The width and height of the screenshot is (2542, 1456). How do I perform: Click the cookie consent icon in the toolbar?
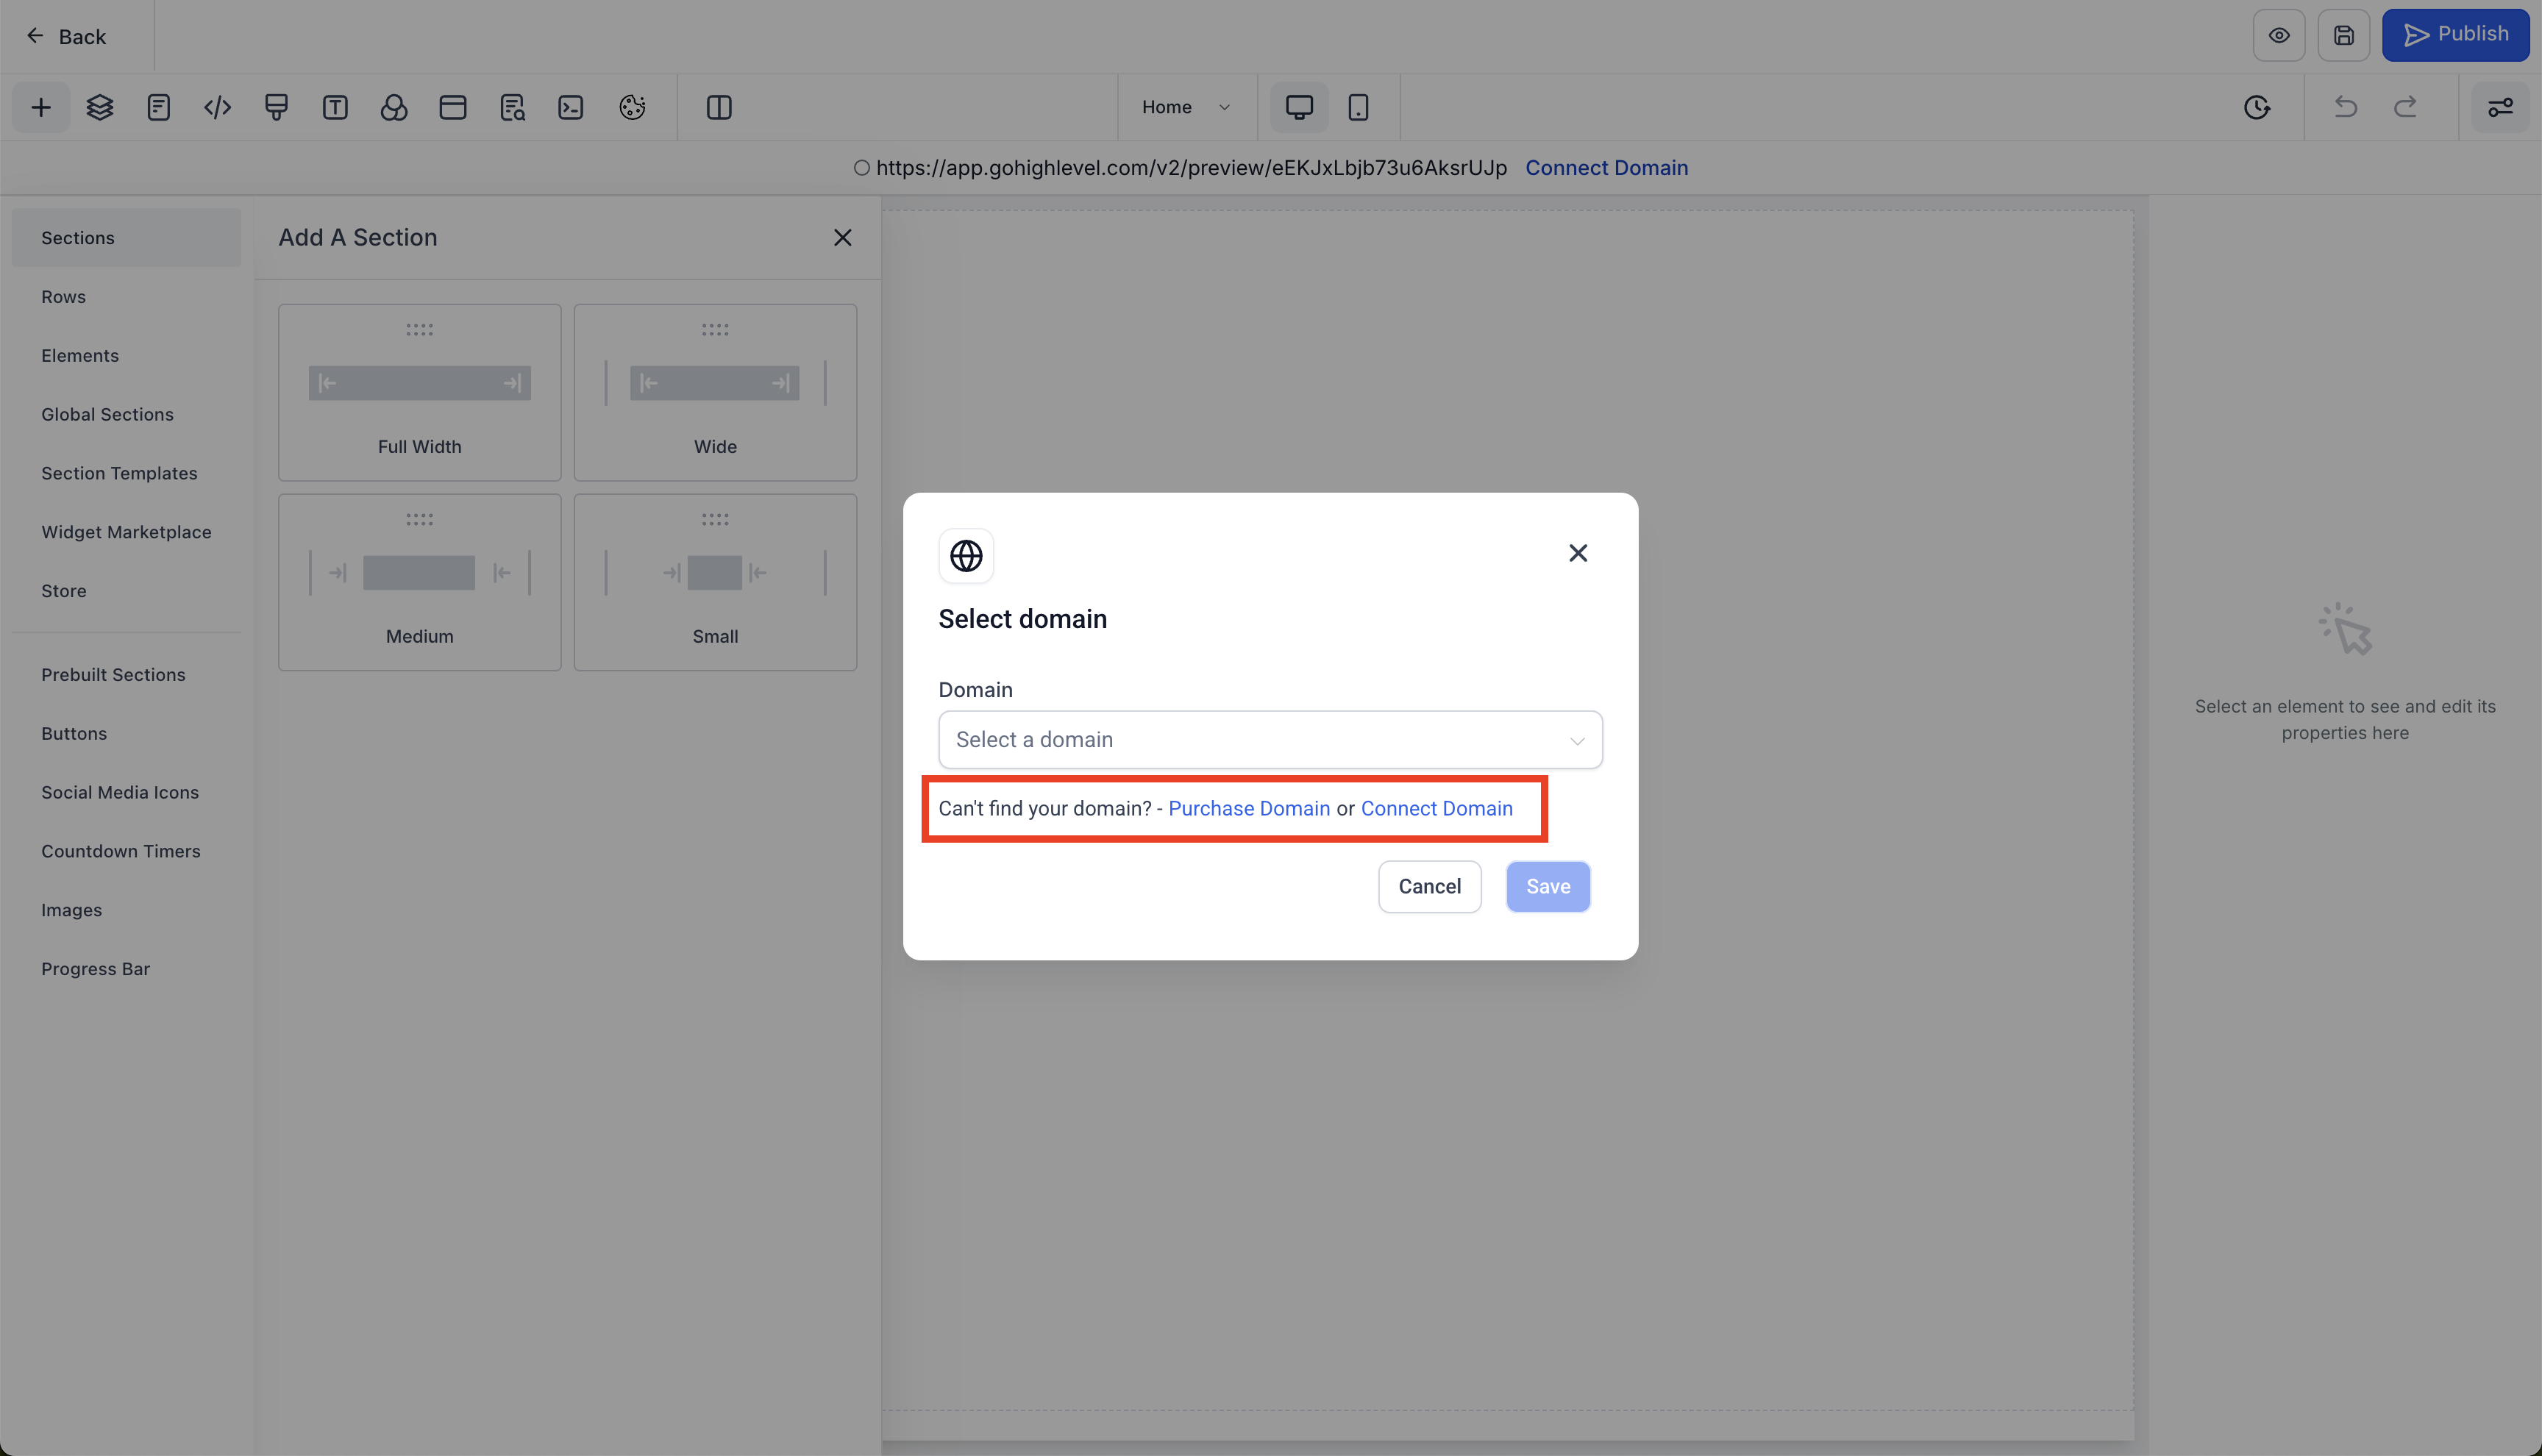tap(632, 107)
